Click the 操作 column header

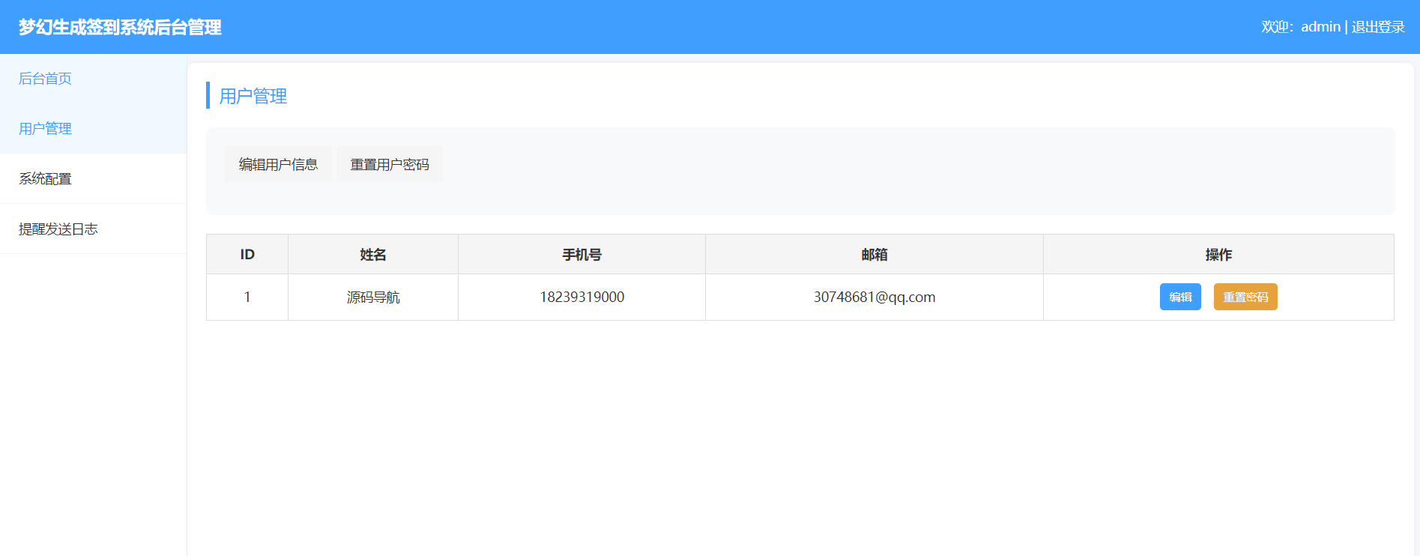[x=1218, y=255]
